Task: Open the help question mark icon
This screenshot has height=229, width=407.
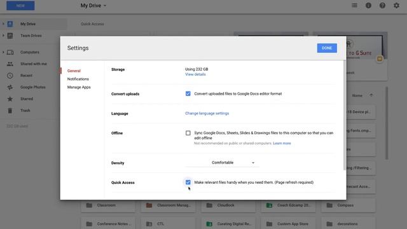Action: tap(382, 6)
